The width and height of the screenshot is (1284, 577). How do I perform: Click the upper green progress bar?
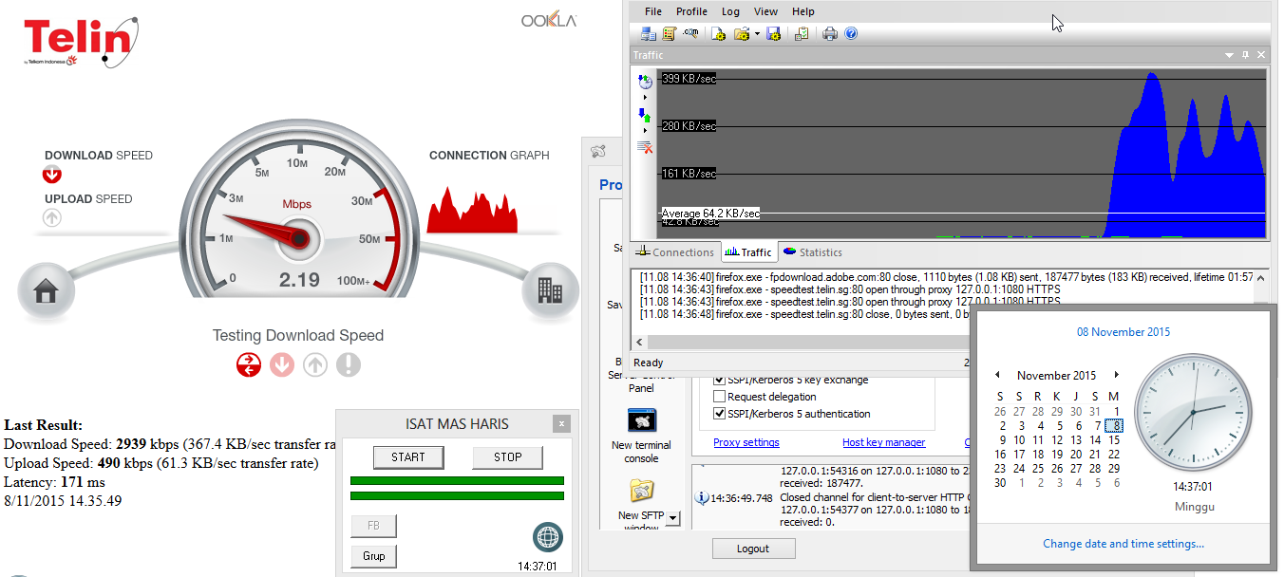(x=457, y=481)
